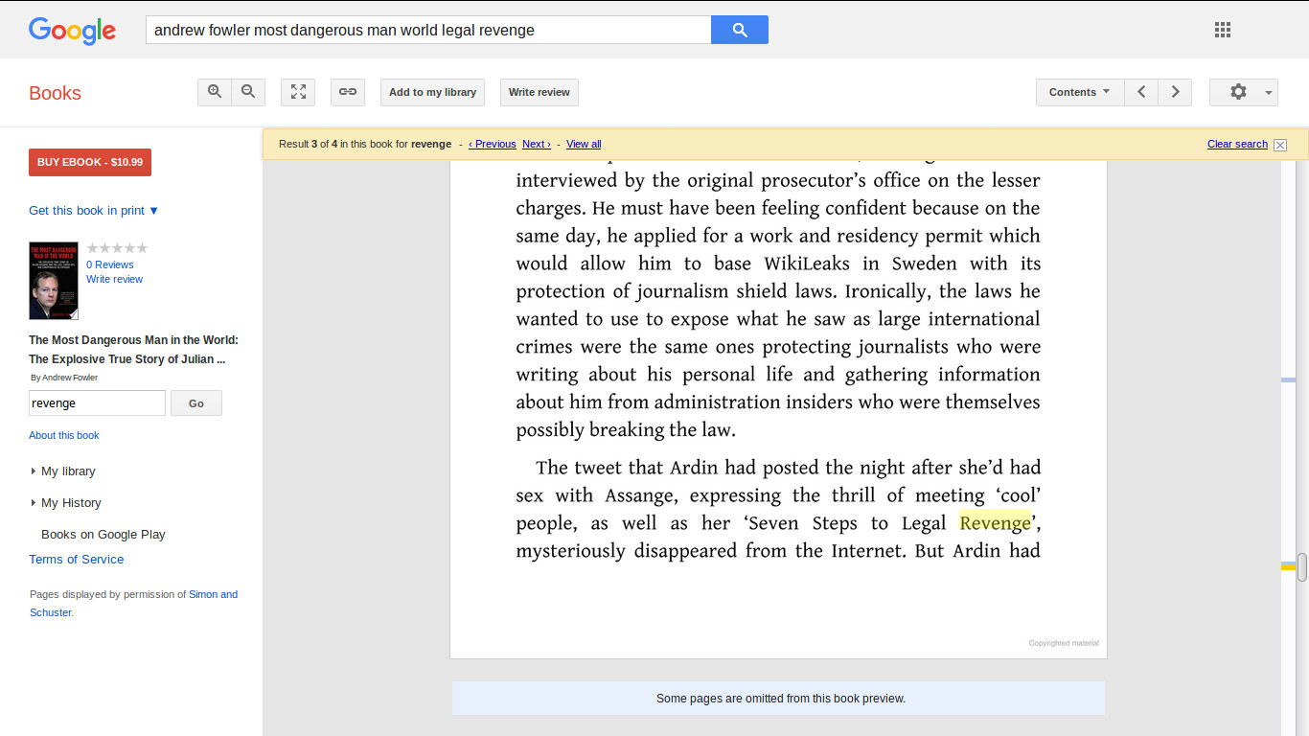Click the yellow result marker on scrollbar

click(1288, 567)
